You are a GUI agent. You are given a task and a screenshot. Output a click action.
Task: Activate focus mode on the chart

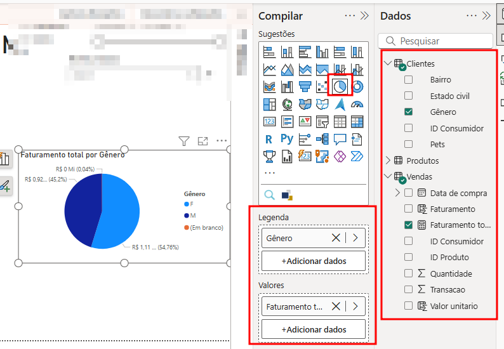coord(203,141)
